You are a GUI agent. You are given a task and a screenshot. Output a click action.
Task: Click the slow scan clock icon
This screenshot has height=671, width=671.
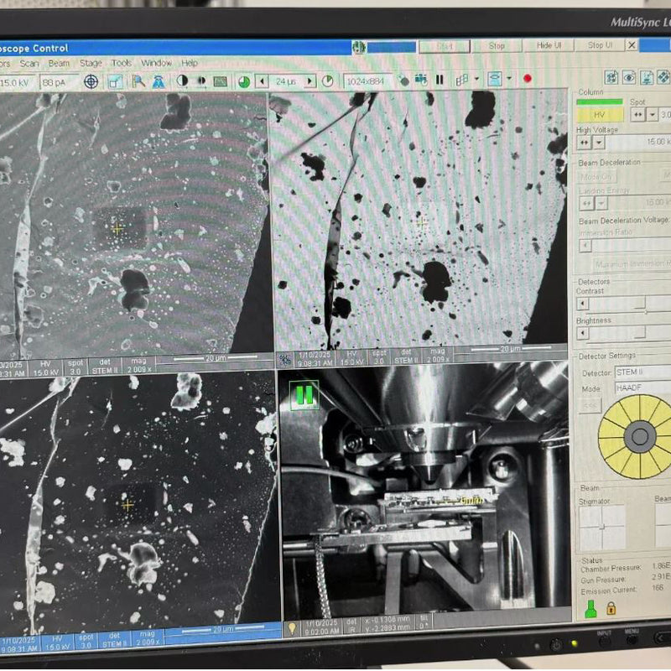(327, 81)
